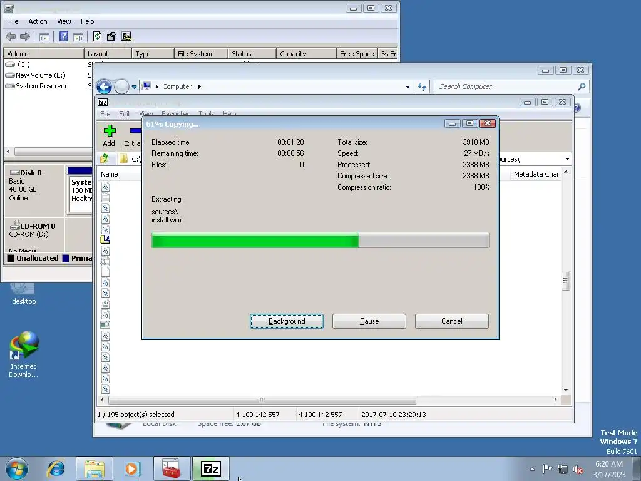The image size is (641, 481).
Task: Select CD-ROM 0 drive entry
Action: (x=35, y=235)
